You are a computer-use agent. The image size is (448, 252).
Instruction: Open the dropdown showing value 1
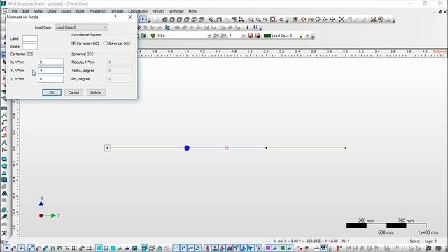tap(243, 36)
